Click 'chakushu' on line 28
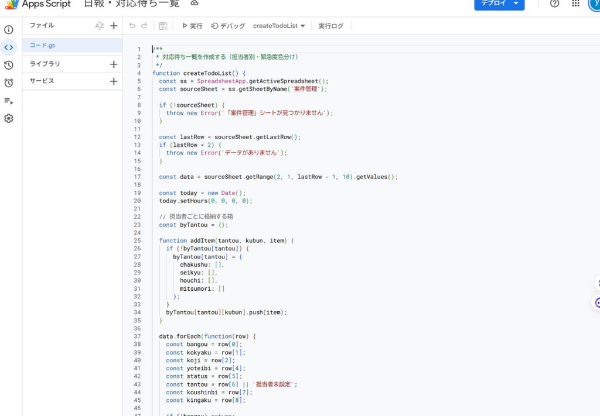Viewport: 600px width, 416px height. pos(193,264)
